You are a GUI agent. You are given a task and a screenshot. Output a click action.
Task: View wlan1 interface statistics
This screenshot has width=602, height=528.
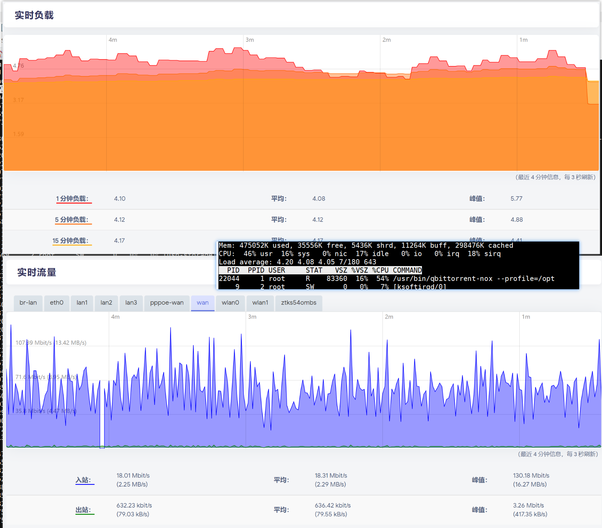pyautogui.click(x=260, y=303)
